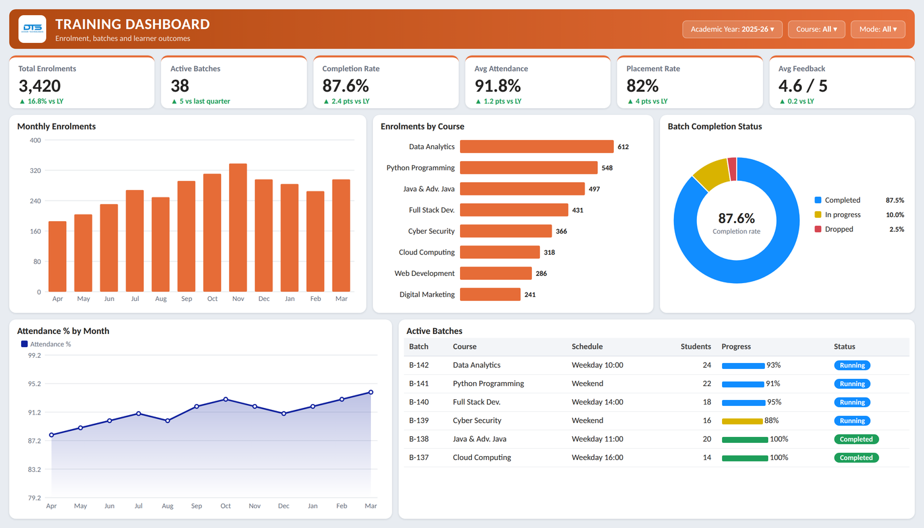This screenshot has width=924, height=528.
Task: Click the Digital Marketing bar valued 241
Action: (490, 294)
